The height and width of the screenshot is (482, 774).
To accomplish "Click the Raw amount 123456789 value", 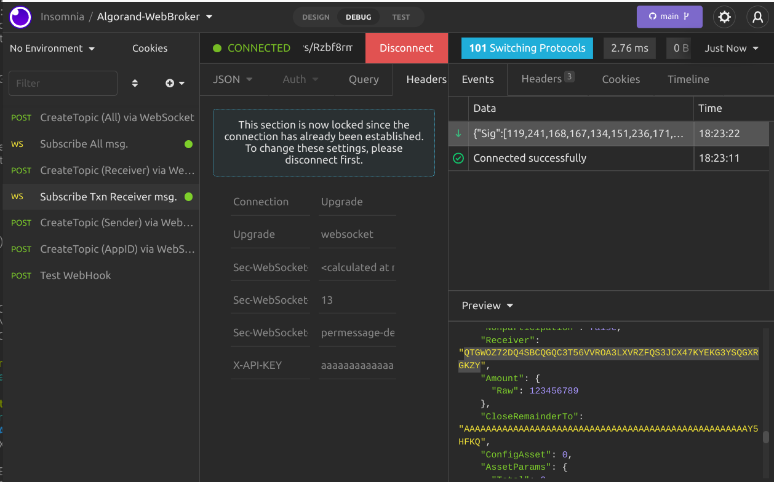I will (553, 390).
